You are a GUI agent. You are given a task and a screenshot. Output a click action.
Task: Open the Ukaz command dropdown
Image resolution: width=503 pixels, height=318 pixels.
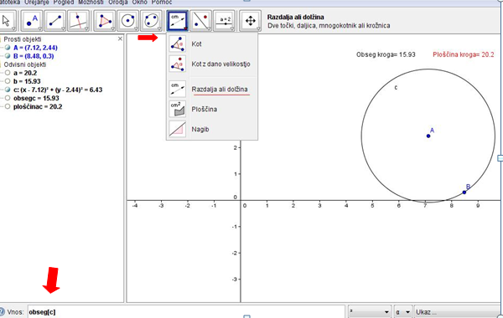tap(458, 311)
